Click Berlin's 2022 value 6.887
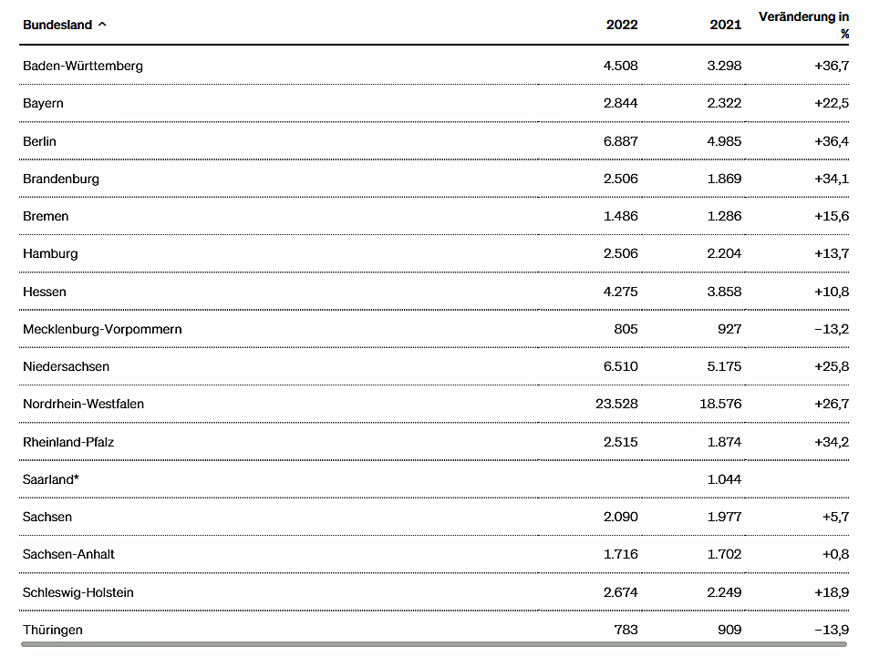The height and width of the screenshot is (657, 869). click(621, 141)
